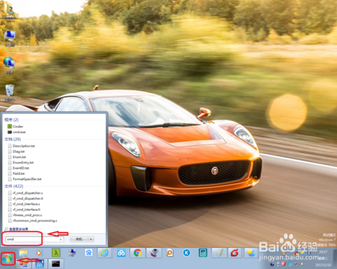Open the Cmder lambda taskbar icon
This screenshot has height=269, width=337.
point(56,253)
